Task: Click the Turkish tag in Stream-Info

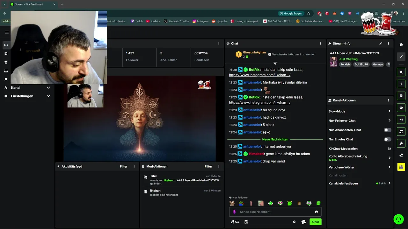Action: point(345,64)
